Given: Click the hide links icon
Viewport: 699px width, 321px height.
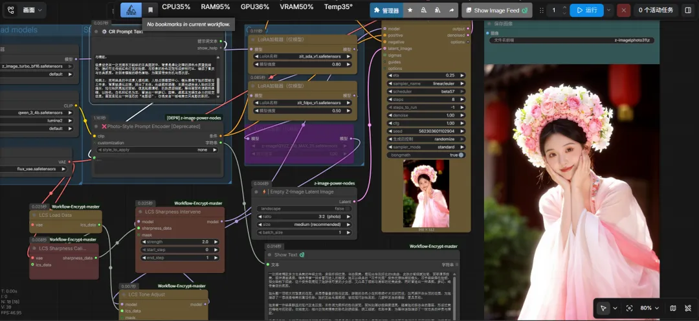Looking at the screenshot, I should tap(687, 308).
